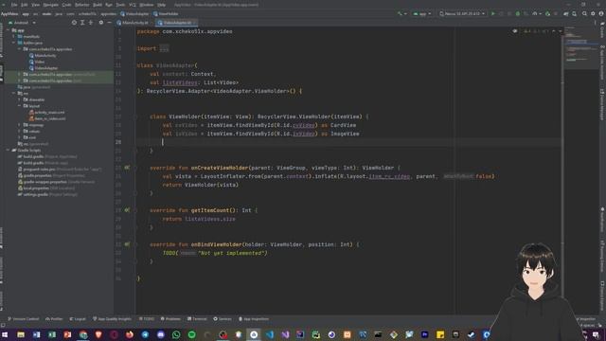The width and height of the screenshot is (606, 341).
Task: Click override gutter icon beside onCreateViewHolder
Action: [127, 168]
